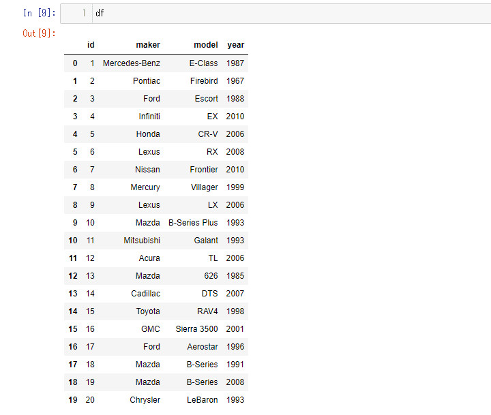Image resolution: width=491 pixels, height=415 pixels.
Task: Click the Escort model cell
Action: [x=207, y=99]
